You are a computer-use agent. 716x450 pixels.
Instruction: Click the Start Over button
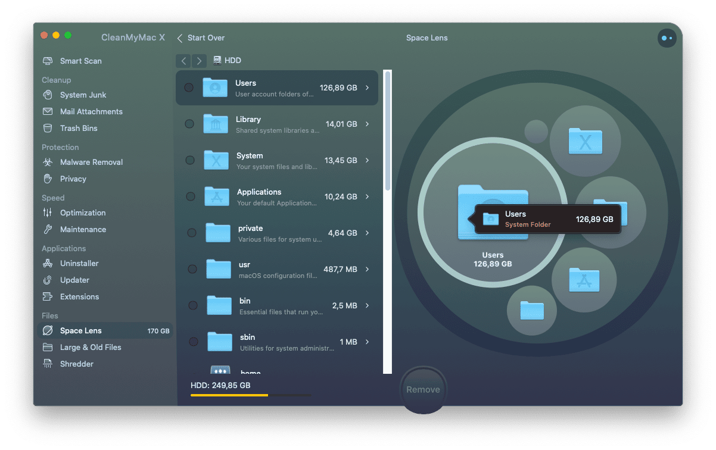point(201,38)
